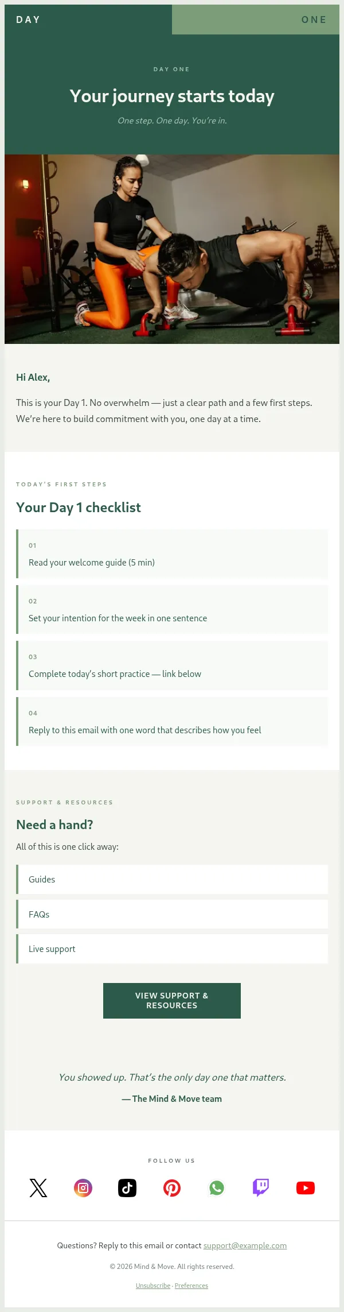The width and height of the screenshot is (344, 1312).
Task: Select the Guides resource item
Action: (172, 879)
